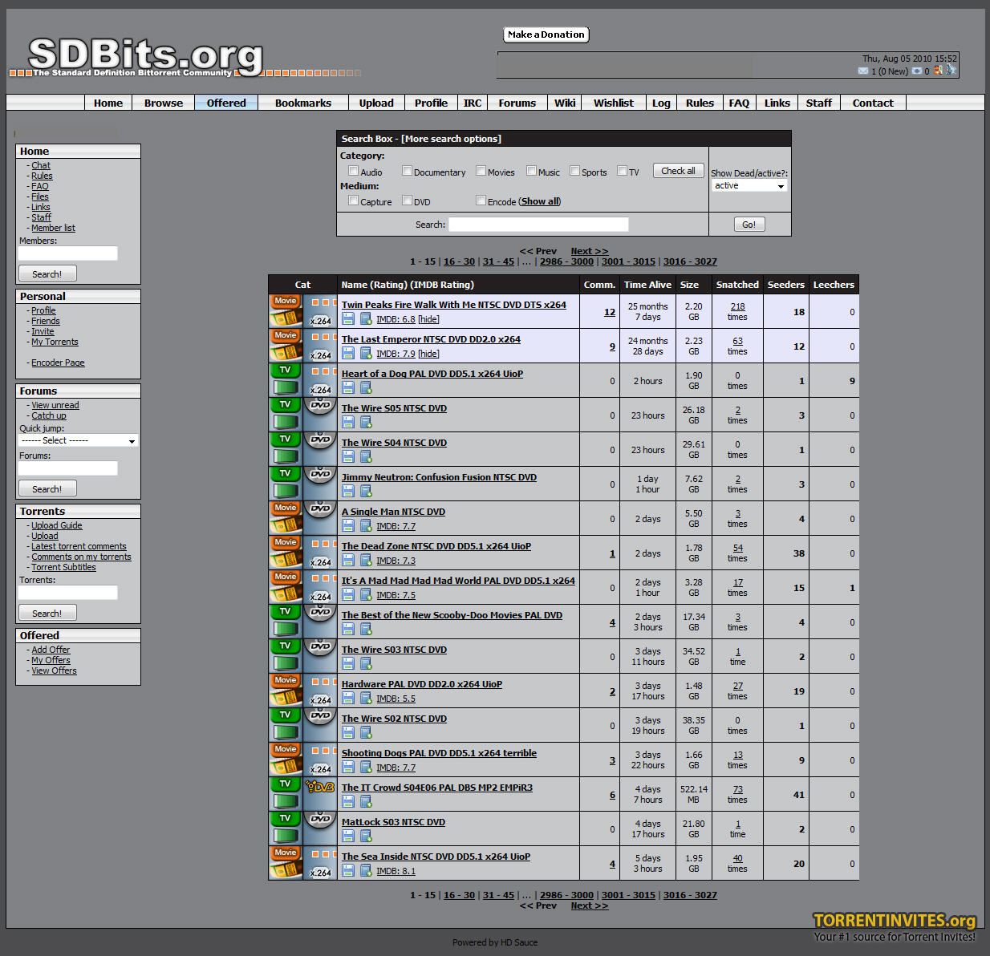Download It's A Mad Mad World floppy icon

pyautogui.click(x=348, y=595)
